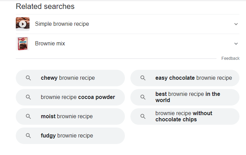Image resolution: width=246 pixels, height=155 pixels.
Task: Select moist brownie recipe suggestion
Action: [x=67, y=117]
